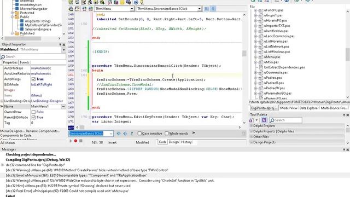The width and height of the screenshot is (350, 197).
Task: Pin the Tool Palette panel
Action: pos(344,115)
